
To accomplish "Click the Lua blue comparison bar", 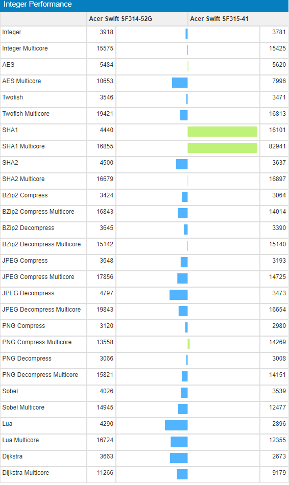I will (176, 425).
